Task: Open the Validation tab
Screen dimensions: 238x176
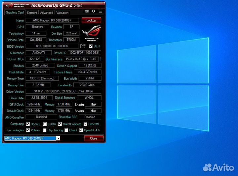Action: click(x=62, y=13)
